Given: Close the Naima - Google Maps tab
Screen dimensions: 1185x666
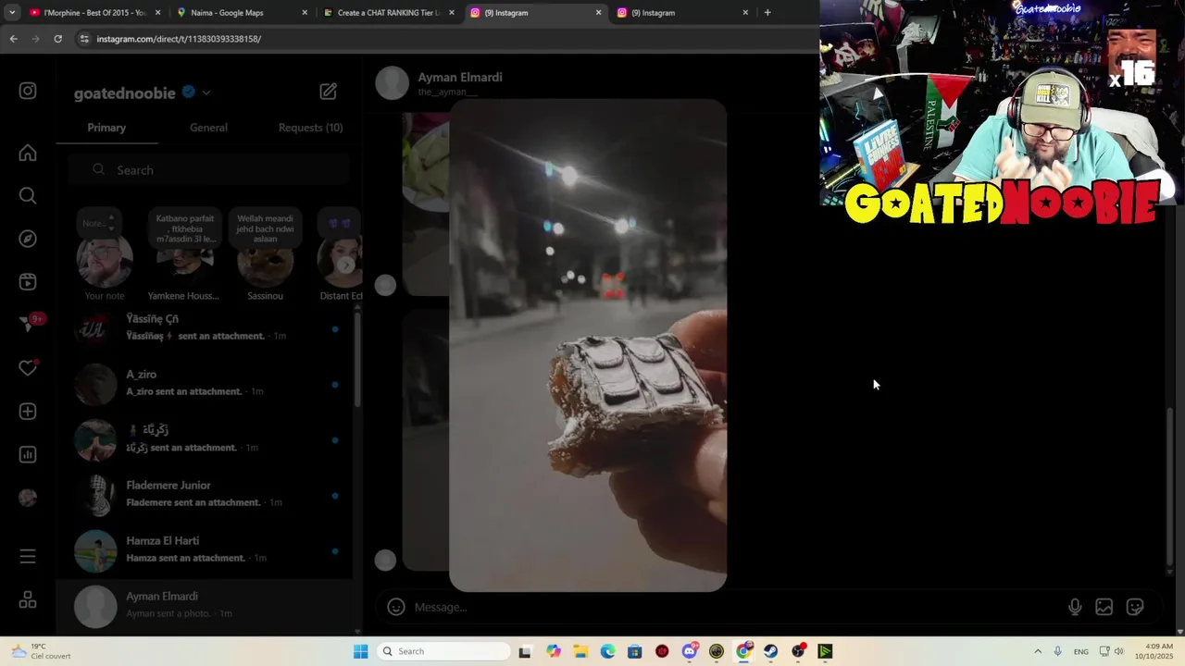Looking at the screenshot, I should tap(305, 13).
